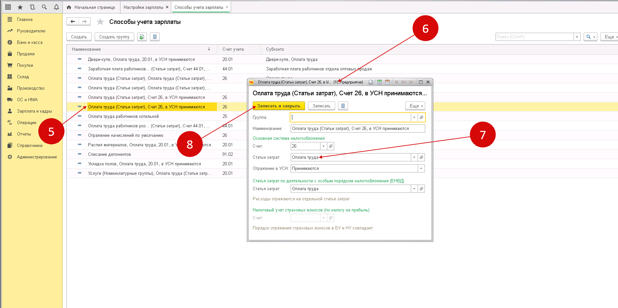This screenshot has width=618, height=308.
Task: Open the Еще menu in the dialog
Action: pyautogui.click(x=415, y=106)
